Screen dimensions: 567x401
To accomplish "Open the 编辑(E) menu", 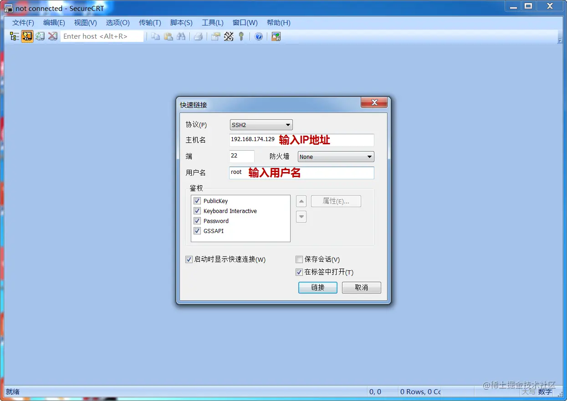I will click(54, 23).
